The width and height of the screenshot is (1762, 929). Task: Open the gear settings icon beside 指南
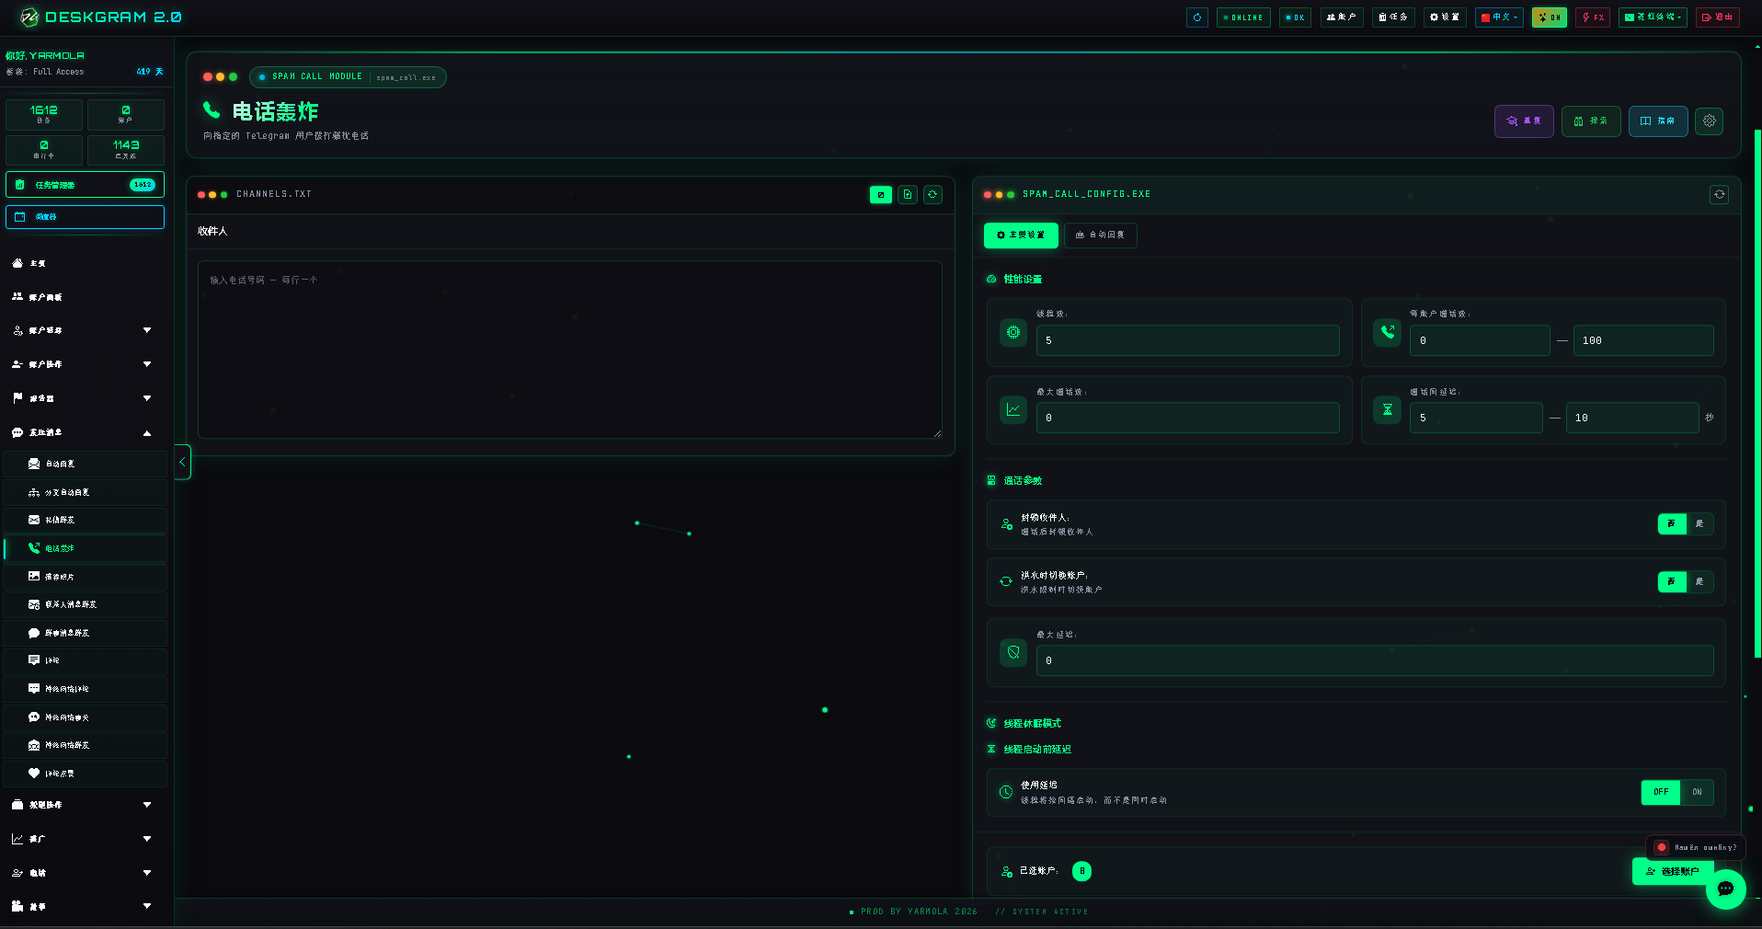pos(1709,120)
